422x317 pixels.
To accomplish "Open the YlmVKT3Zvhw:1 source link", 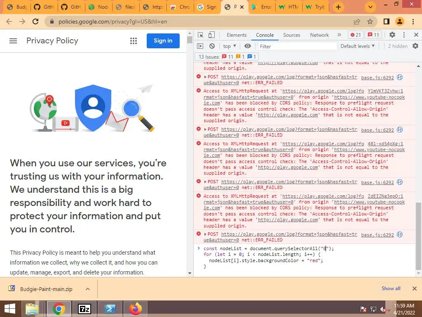I will tap(385, 91).
